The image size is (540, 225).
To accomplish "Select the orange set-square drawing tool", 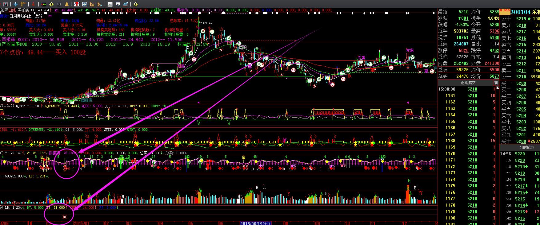I will point(92,4).
